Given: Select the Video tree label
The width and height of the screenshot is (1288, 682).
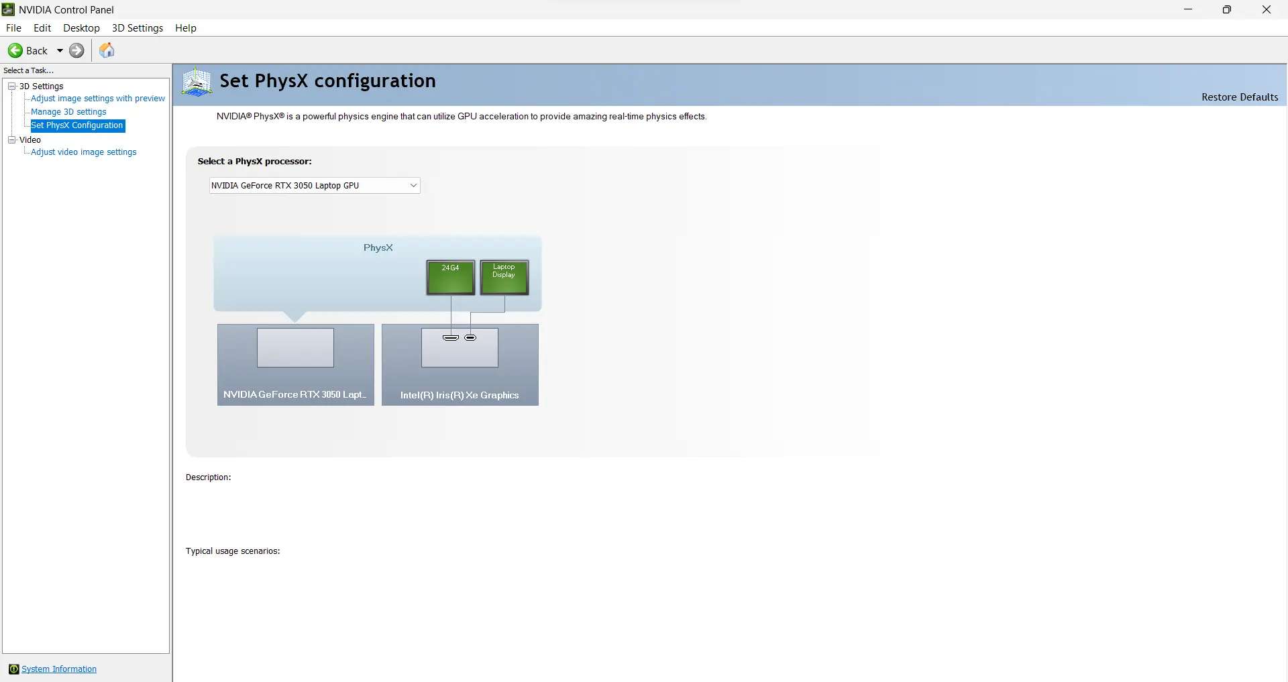Looking at the screenshot, I should pos(30,140).
